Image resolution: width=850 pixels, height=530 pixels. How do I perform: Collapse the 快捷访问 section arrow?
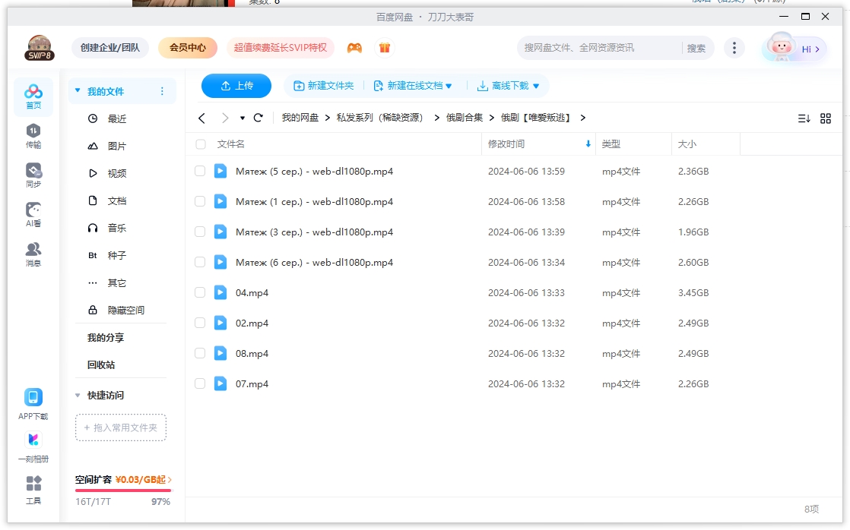[78, 395]
